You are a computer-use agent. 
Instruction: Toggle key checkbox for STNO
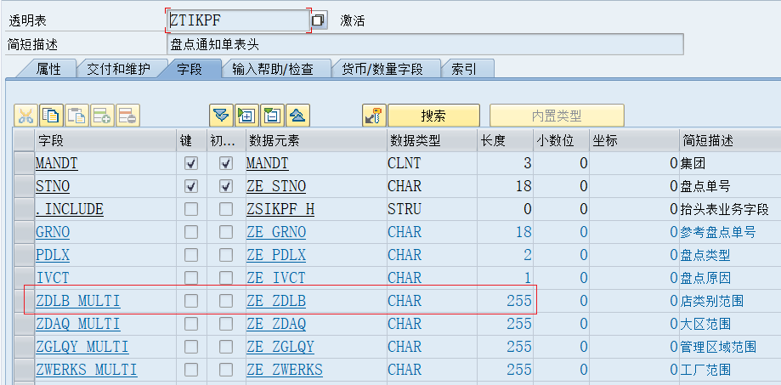click(190, 186)
